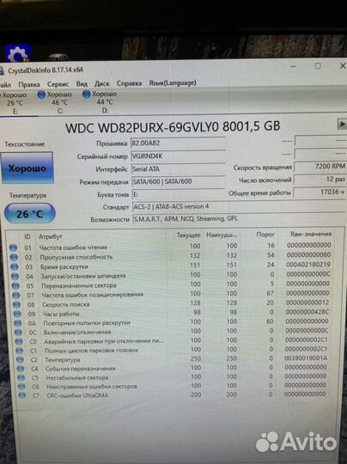The image size is (347, 464).
Task: Select row Скорость поиска
Action: pos(172,303)
